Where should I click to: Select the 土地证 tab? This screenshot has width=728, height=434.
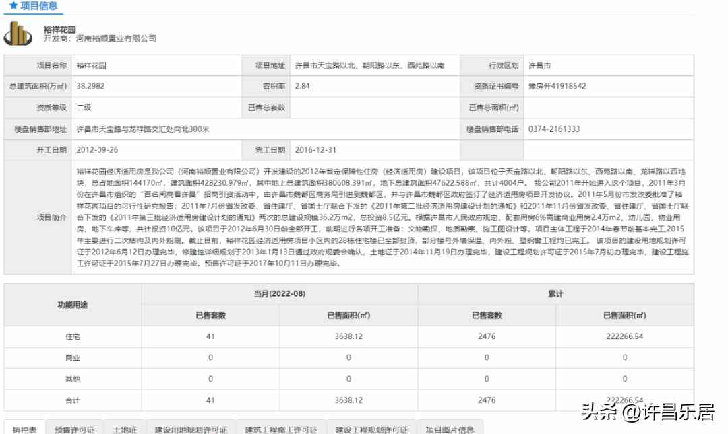(124, 429)
